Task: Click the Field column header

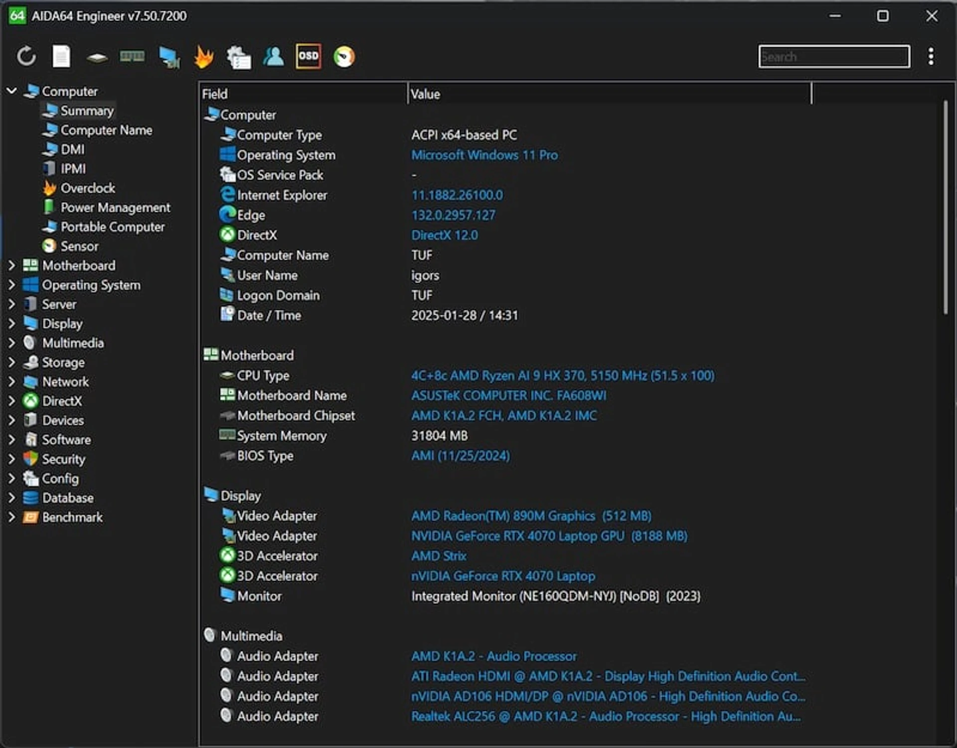Action: point(303,94)
